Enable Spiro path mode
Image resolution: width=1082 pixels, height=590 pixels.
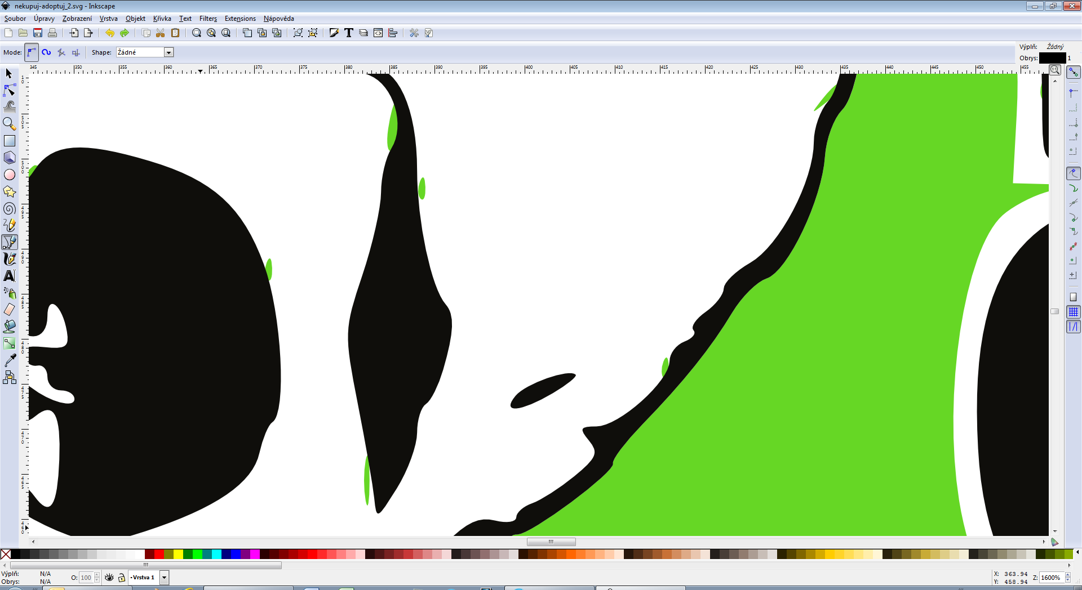pyautogui.click(x=46, y=52)
